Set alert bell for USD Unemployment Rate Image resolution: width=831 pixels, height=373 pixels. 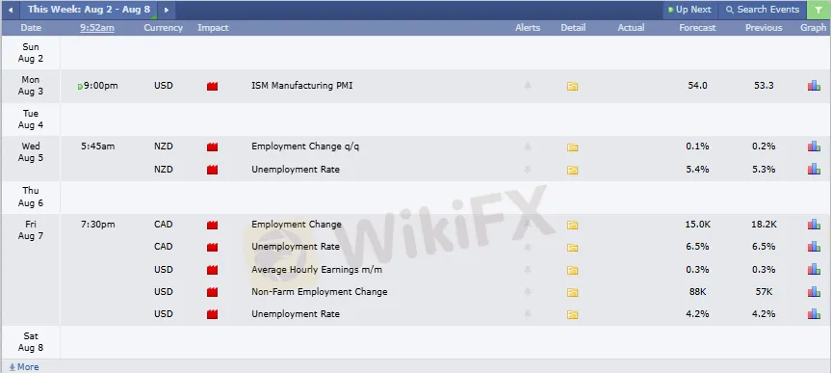(x=528, y=314)
